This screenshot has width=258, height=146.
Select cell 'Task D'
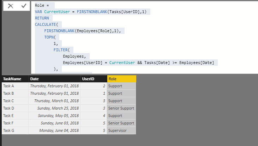[x=15, y=108]
